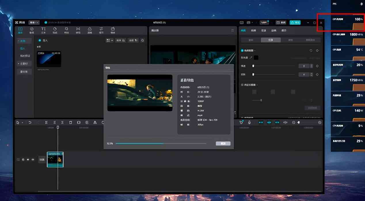Click the timeline playhead marker
The image size is (365, 201).
(x=58, y=127)
